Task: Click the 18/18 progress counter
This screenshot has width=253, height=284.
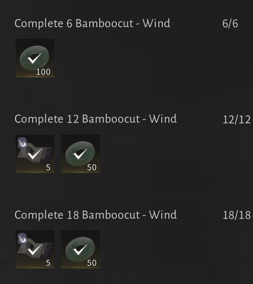Action: point(236,215)
